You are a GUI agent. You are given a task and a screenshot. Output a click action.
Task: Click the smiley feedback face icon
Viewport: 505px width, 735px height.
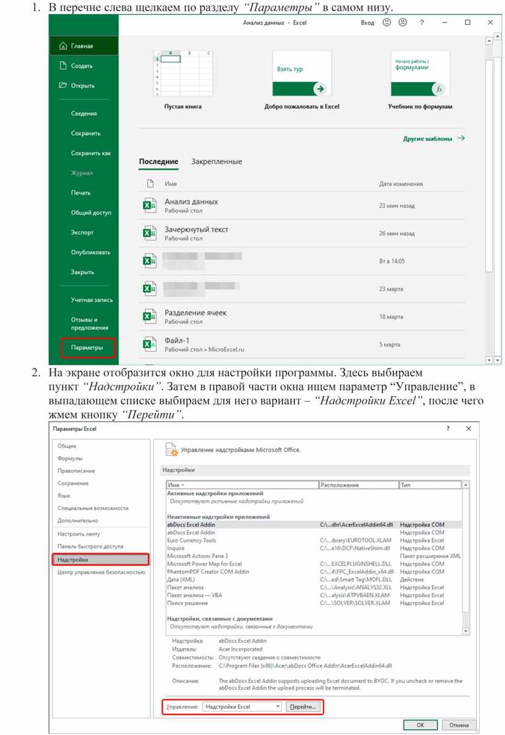[x=386, y=22]
